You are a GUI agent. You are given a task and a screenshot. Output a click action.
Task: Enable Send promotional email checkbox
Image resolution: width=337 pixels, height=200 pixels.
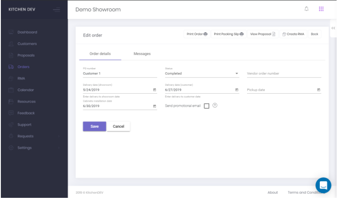(x=207, y=106)
